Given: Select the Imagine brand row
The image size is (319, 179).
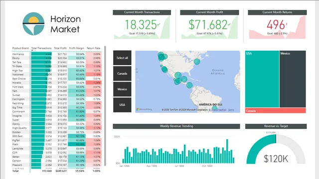Looking at the screenshot, I should pyautogui.click(x=56, y=116).
